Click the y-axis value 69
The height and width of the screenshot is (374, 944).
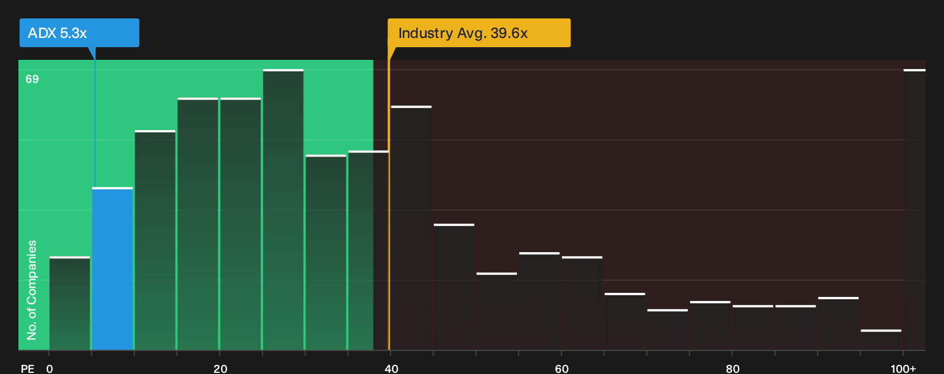click(32, 79)
